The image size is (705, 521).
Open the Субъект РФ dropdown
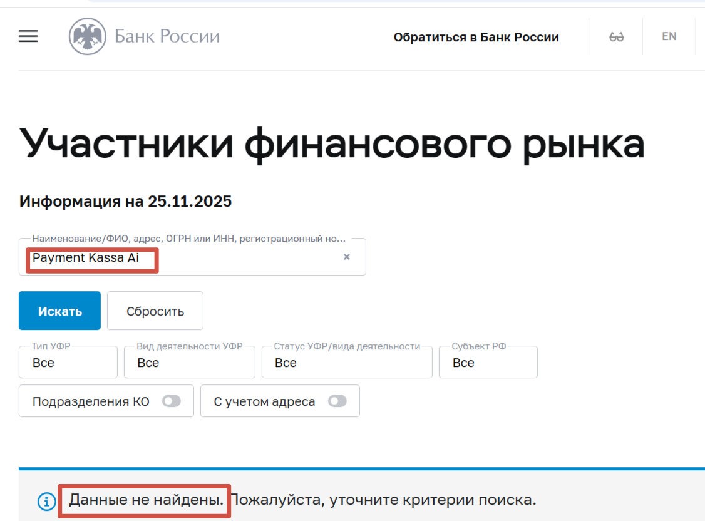click(x=488, y=363)
